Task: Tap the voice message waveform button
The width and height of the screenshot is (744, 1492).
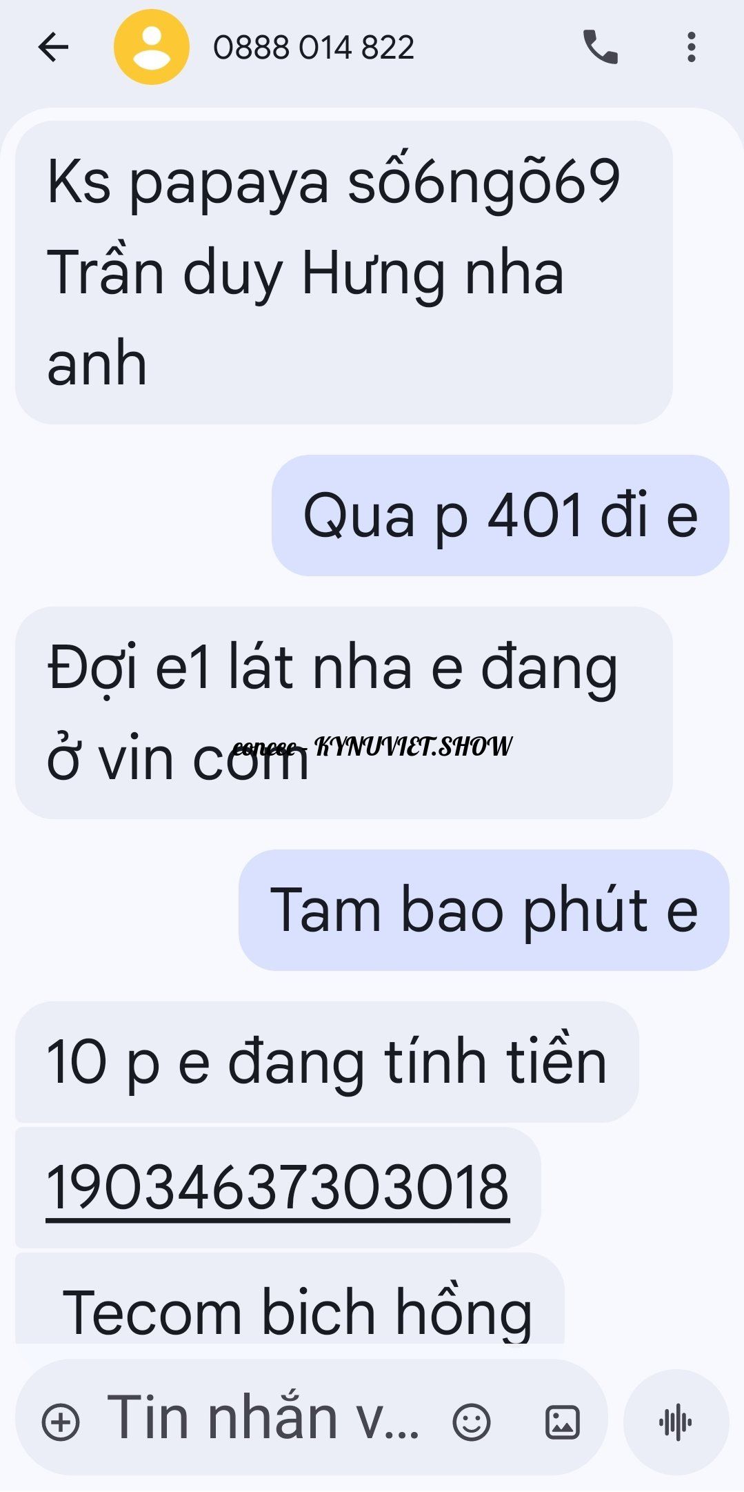Action: click(x=676, y=1422)
